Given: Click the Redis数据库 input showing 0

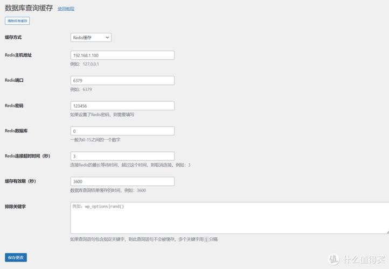Looking at the screenshot, I should pos(122,131).
